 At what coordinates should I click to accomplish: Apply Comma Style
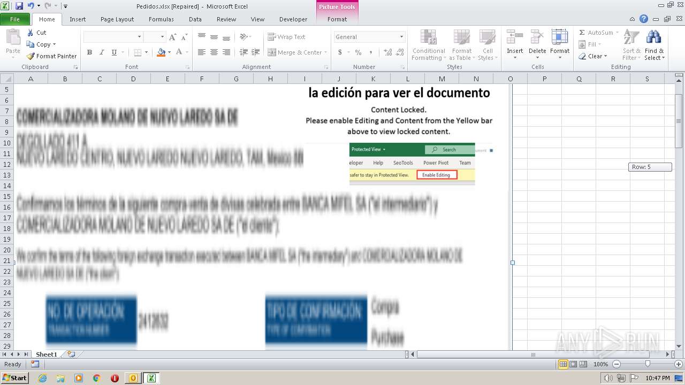click(x=371, y=52)
